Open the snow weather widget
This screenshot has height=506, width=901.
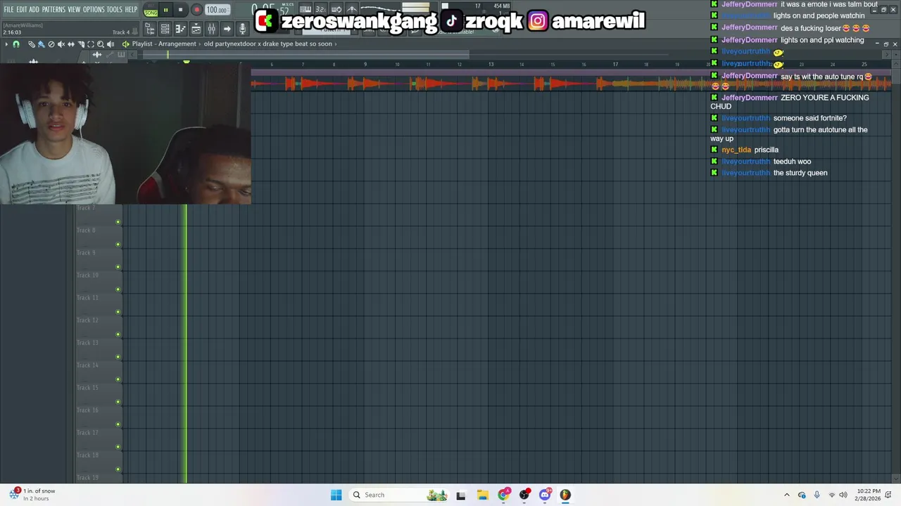pyautogui.click(x=32, y=495)
